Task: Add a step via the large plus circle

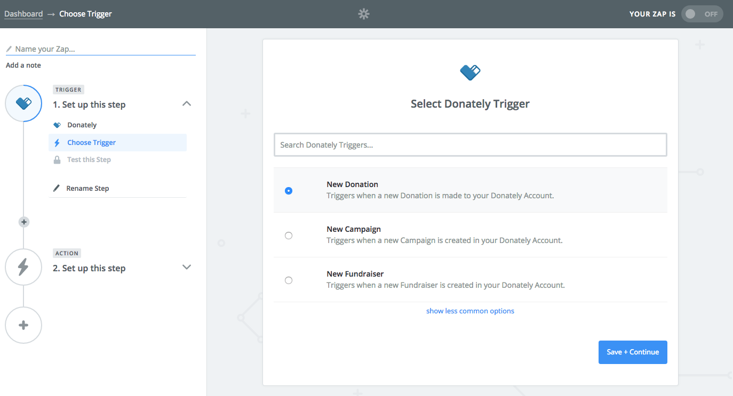Action: tap(23, 325)
